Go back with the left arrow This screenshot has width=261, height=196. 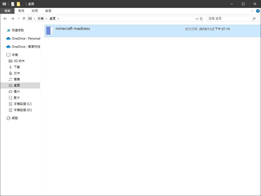click(x=5, y=19)
